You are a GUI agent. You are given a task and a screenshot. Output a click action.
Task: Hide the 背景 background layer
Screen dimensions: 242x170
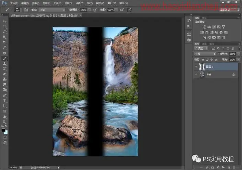click(196, 74)
